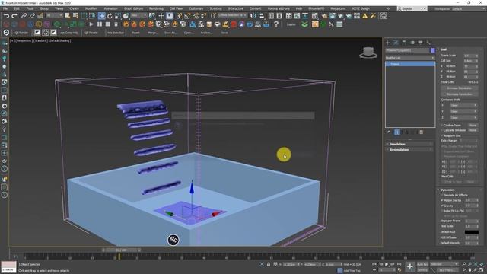Toggle the Simulate Air Effects checkbox
The image size is (487, 274).
pos(442,195)
